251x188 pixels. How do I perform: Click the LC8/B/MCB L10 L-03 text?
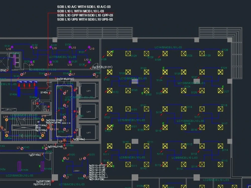coord(132,157)
